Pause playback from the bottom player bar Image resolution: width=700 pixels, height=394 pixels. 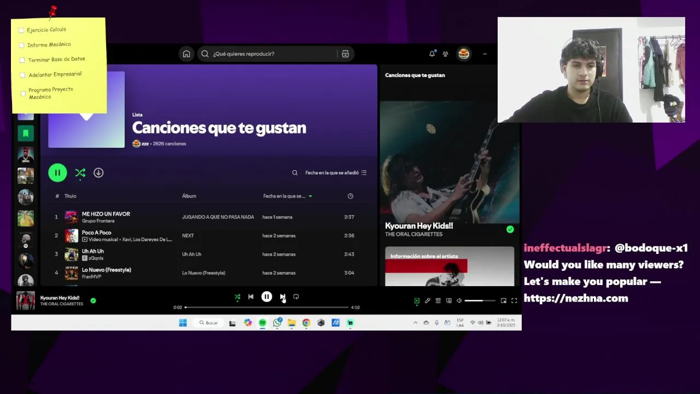(266, 297)
